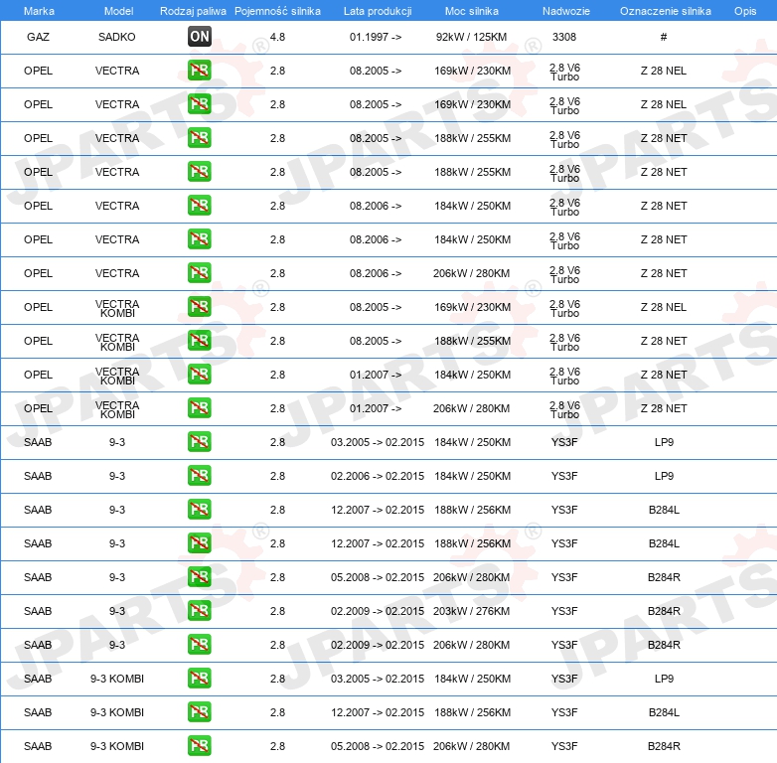Select the GAZ brand cell
The image size is (777, 763).
tap(38, 37)
